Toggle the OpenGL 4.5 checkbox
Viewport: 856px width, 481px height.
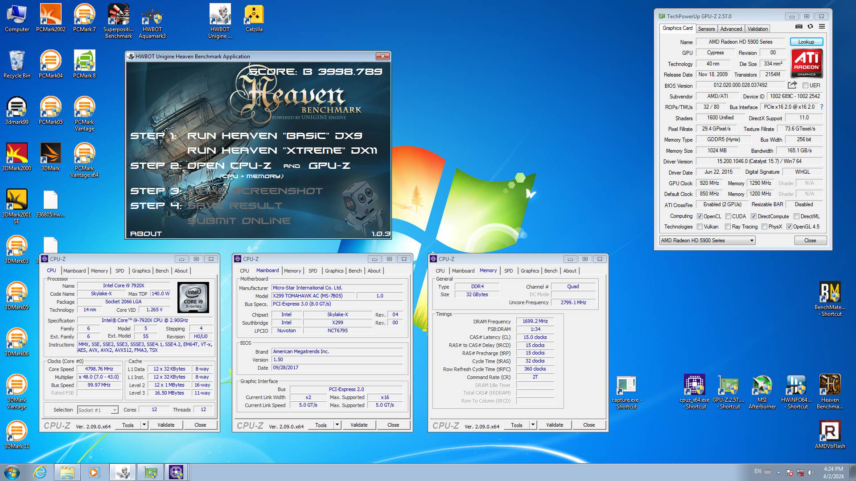[789, 227]
